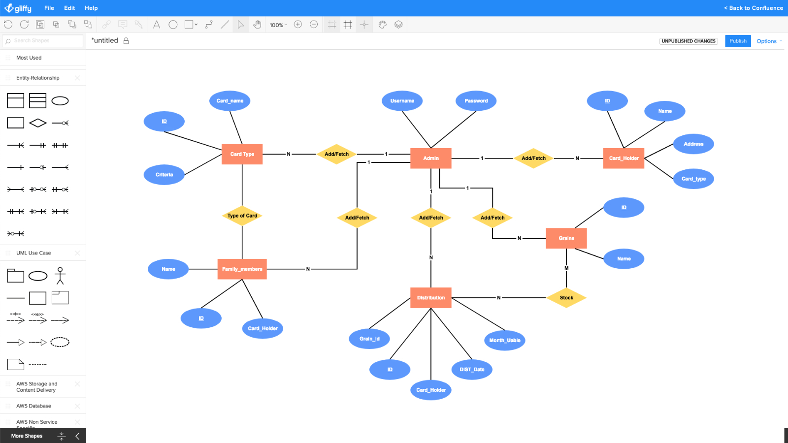Select the Line tool
Viewport: 788px width, 443px height.
click(225, 25)
